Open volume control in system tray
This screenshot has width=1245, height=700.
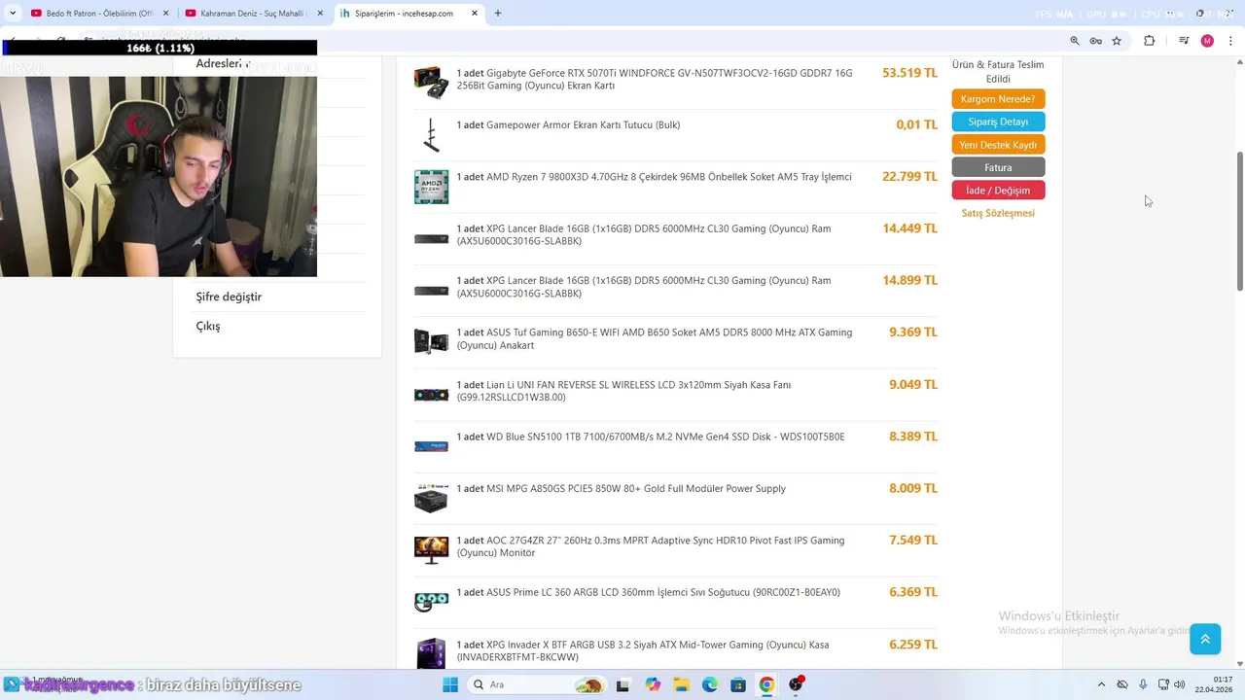click(x=1180, y=684)
